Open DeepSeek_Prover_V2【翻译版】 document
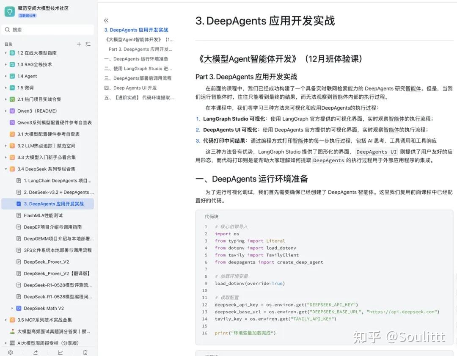Viewport: 457px width, 356px height. tap(57, 273)
